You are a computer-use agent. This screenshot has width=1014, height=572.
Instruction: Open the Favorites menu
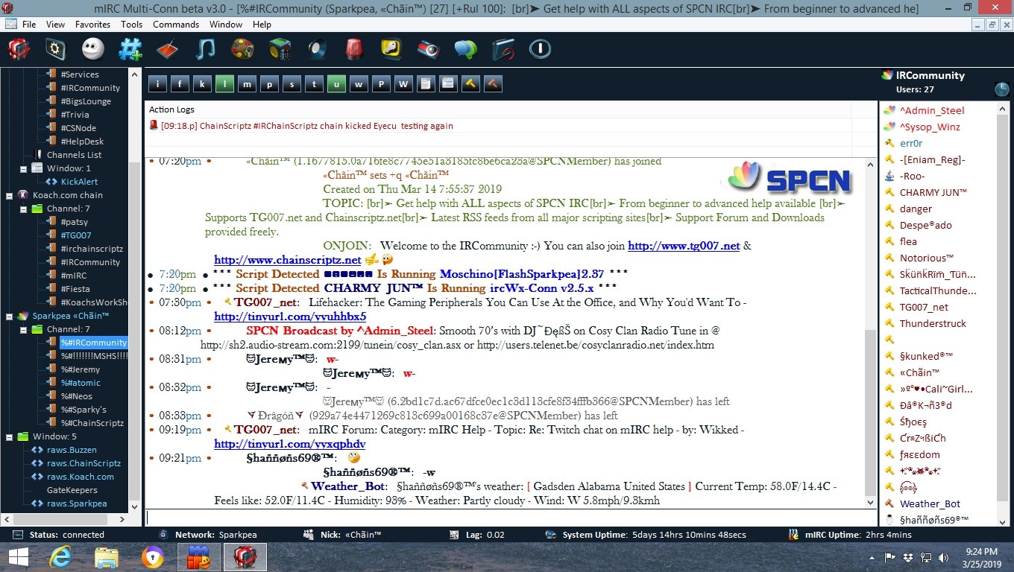(93, 25)
